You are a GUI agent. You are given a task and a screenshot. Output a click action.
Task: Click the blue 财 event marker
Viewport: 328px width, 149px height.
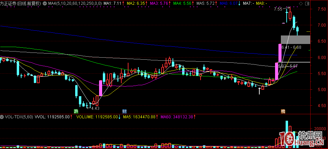click(x=124, y=111)
